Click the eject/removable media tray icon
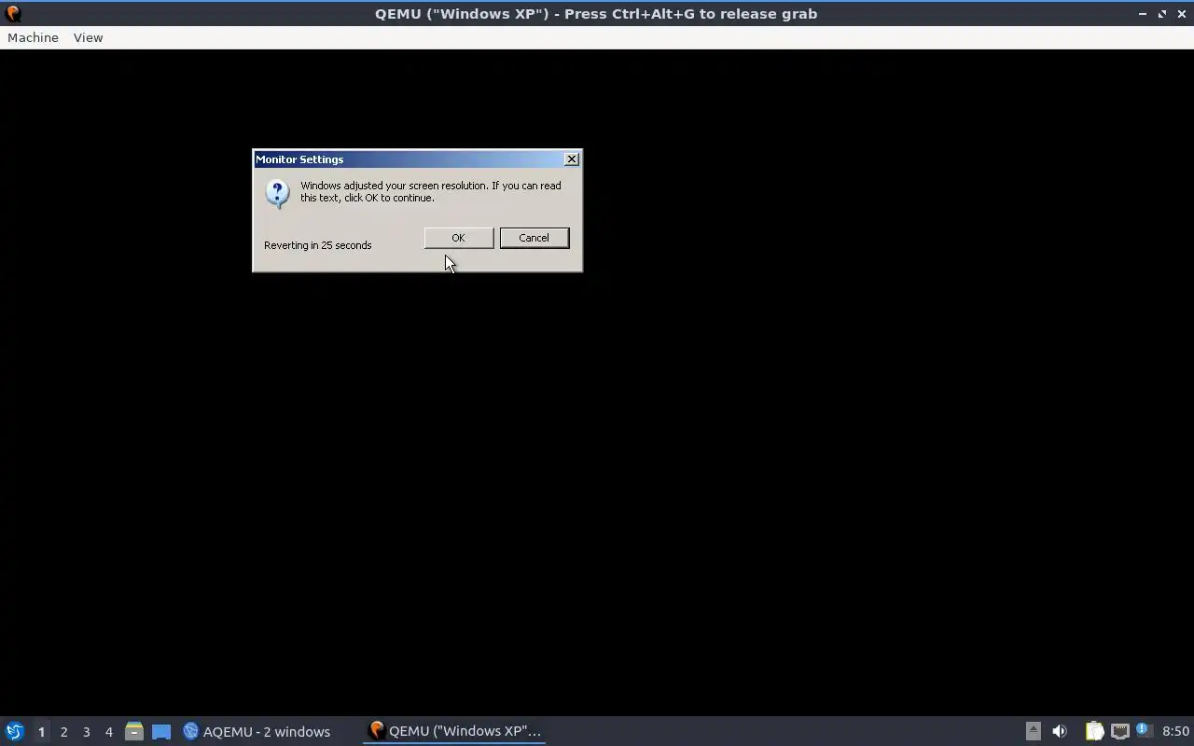This screenshot has height=746, width=1194. 1033,731
